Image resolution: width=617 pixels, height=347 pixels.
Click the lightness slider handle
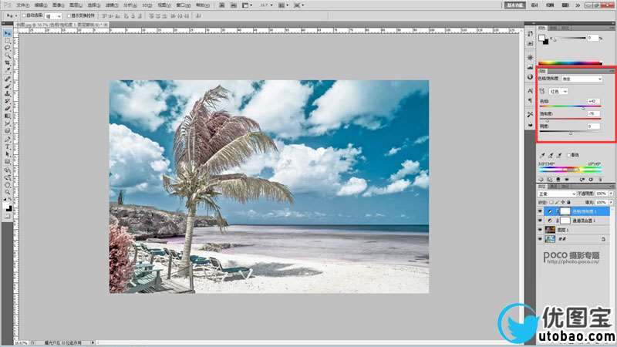click(571, 133)
